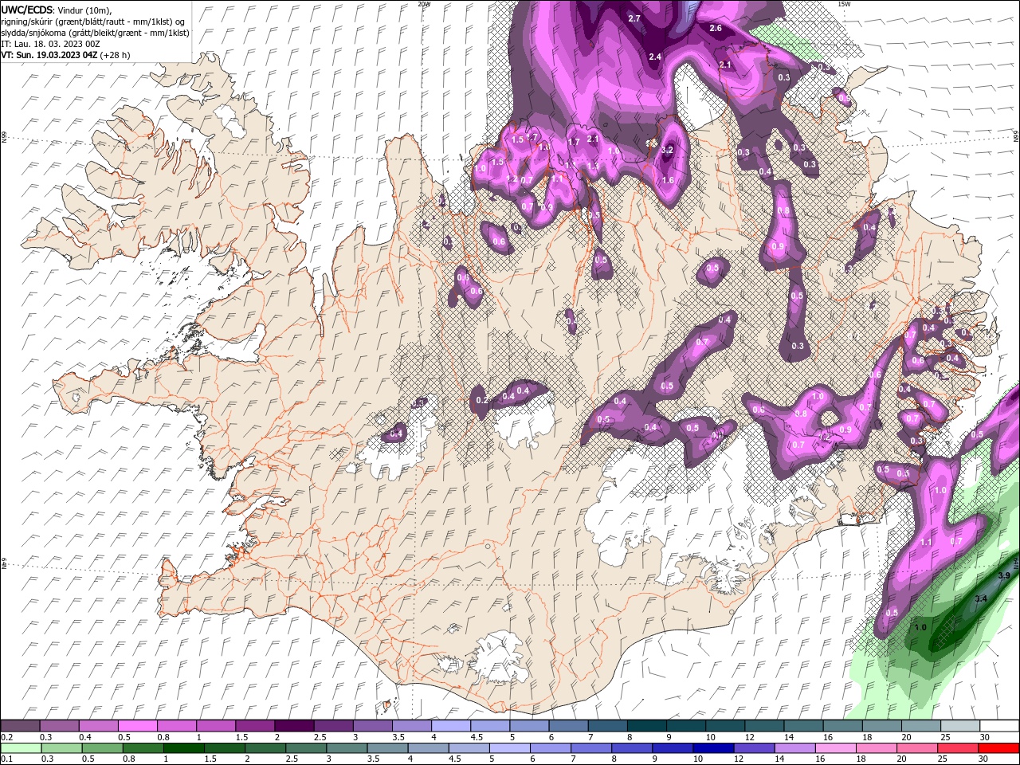Pick the medium green 0.8 rain-scale swatch
The width and height of the screenshot is (1020, 765).
tap(143, 748)
